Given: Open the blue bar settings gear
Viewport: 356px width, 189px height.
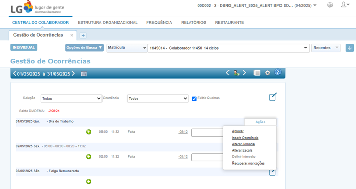Looking at the screenshot, I should [x=268, y=73].
